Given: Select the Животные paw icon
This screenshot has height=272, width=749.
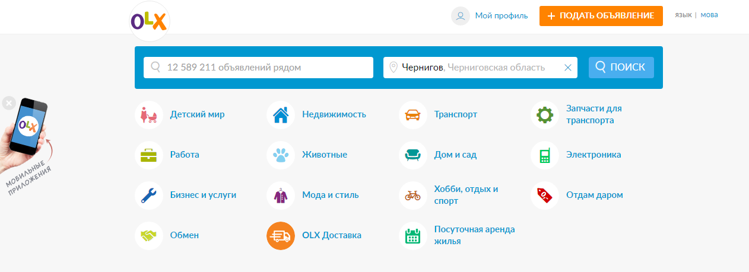Looking at the screenshot, I should (280, 155).
